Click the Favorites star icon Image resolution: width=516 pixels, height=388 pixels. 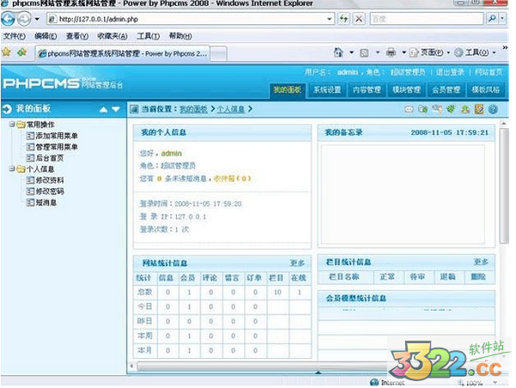6,52
